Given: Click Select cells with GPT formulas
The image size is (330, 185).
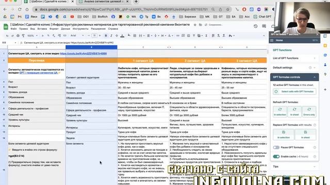Looking at the screenshot, I should pos(294,91).
